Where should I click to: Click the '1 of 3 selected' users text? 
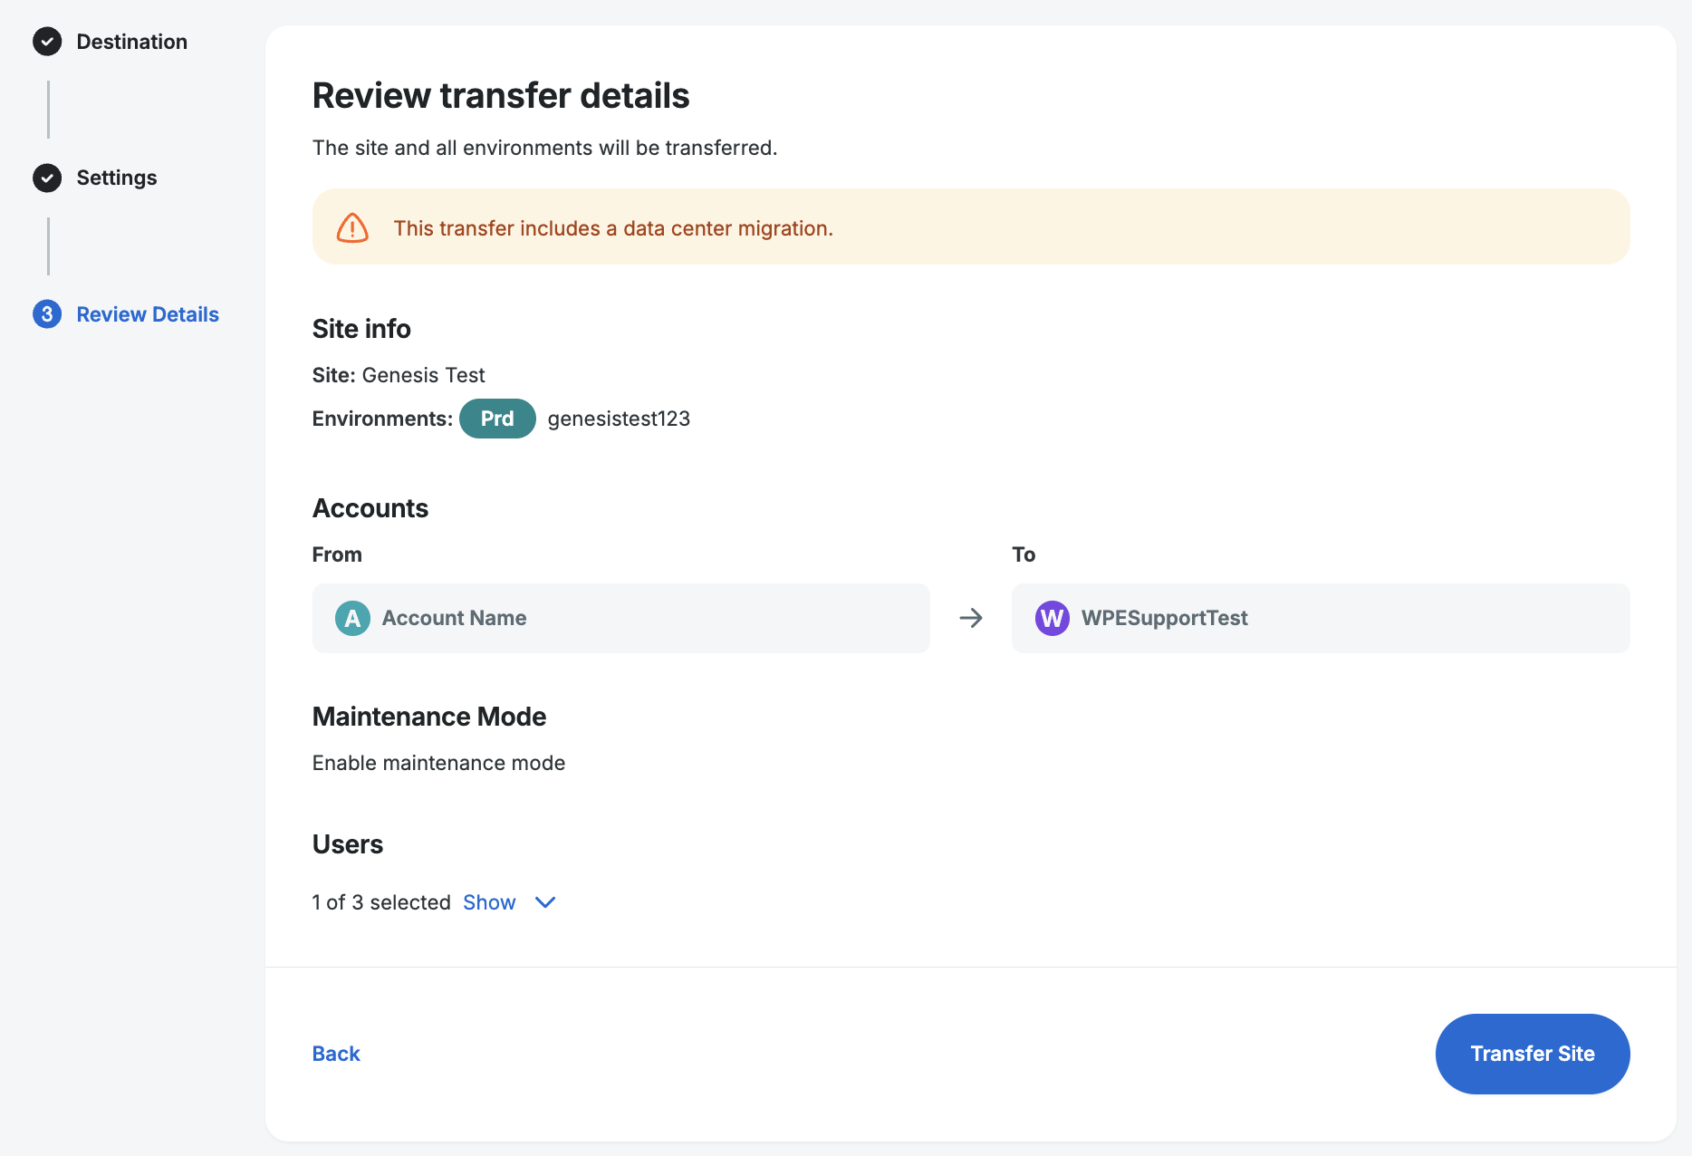coord(381,902)
